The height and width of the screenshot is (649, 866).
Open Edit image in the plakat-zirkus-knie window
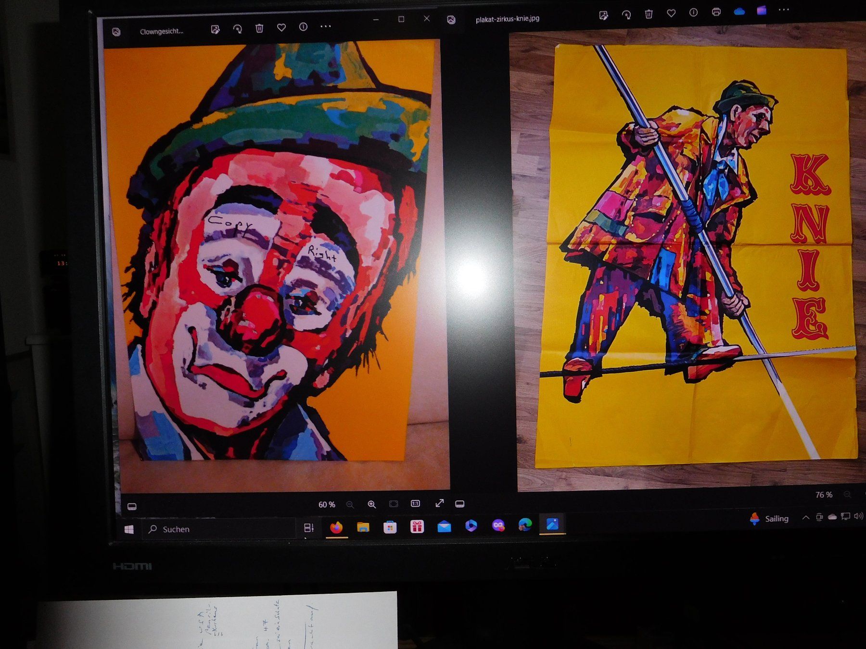[603, 15]
